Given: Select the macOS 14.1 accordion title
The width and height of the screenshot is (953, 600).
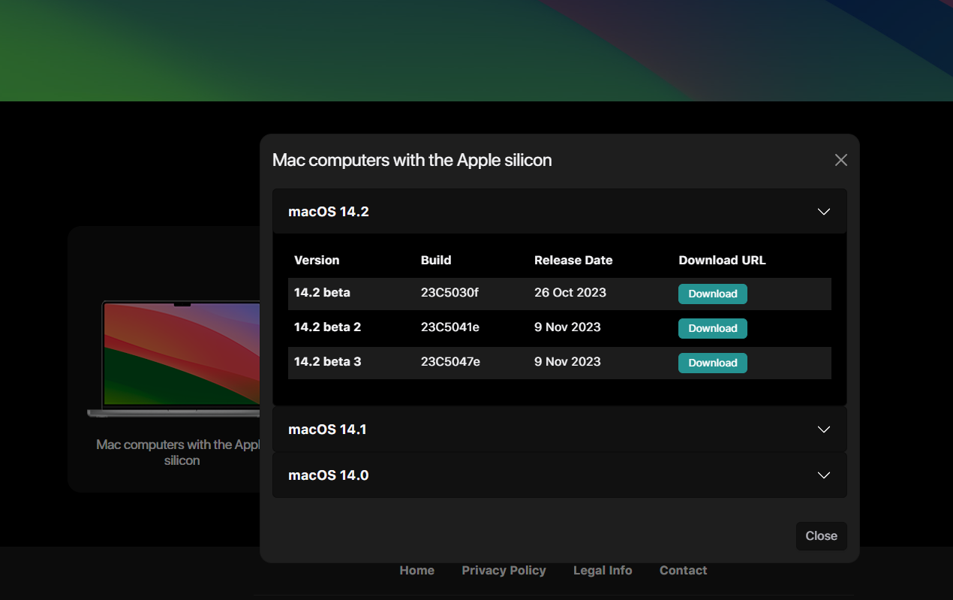Looking at the screenshot, I should click(327, 430).
